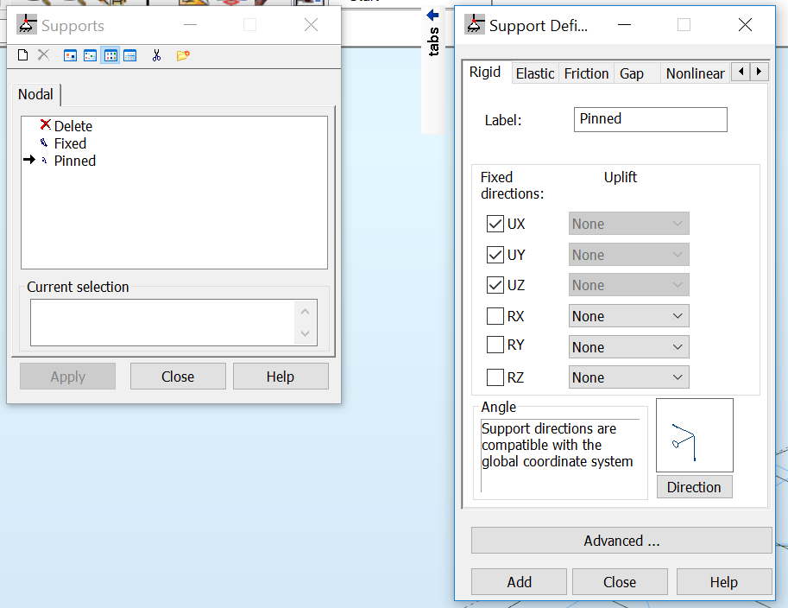The height and width of the screenshot is (608, 788).
Task: Open the RX uplift dropdown
Action: (x=628, y=316)
